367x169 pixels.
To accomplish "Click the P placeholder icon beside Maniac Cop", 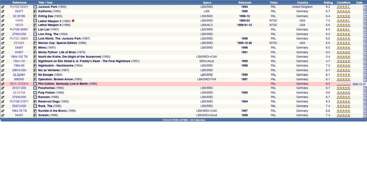I will pyautogui.click(x=35, y=43).
